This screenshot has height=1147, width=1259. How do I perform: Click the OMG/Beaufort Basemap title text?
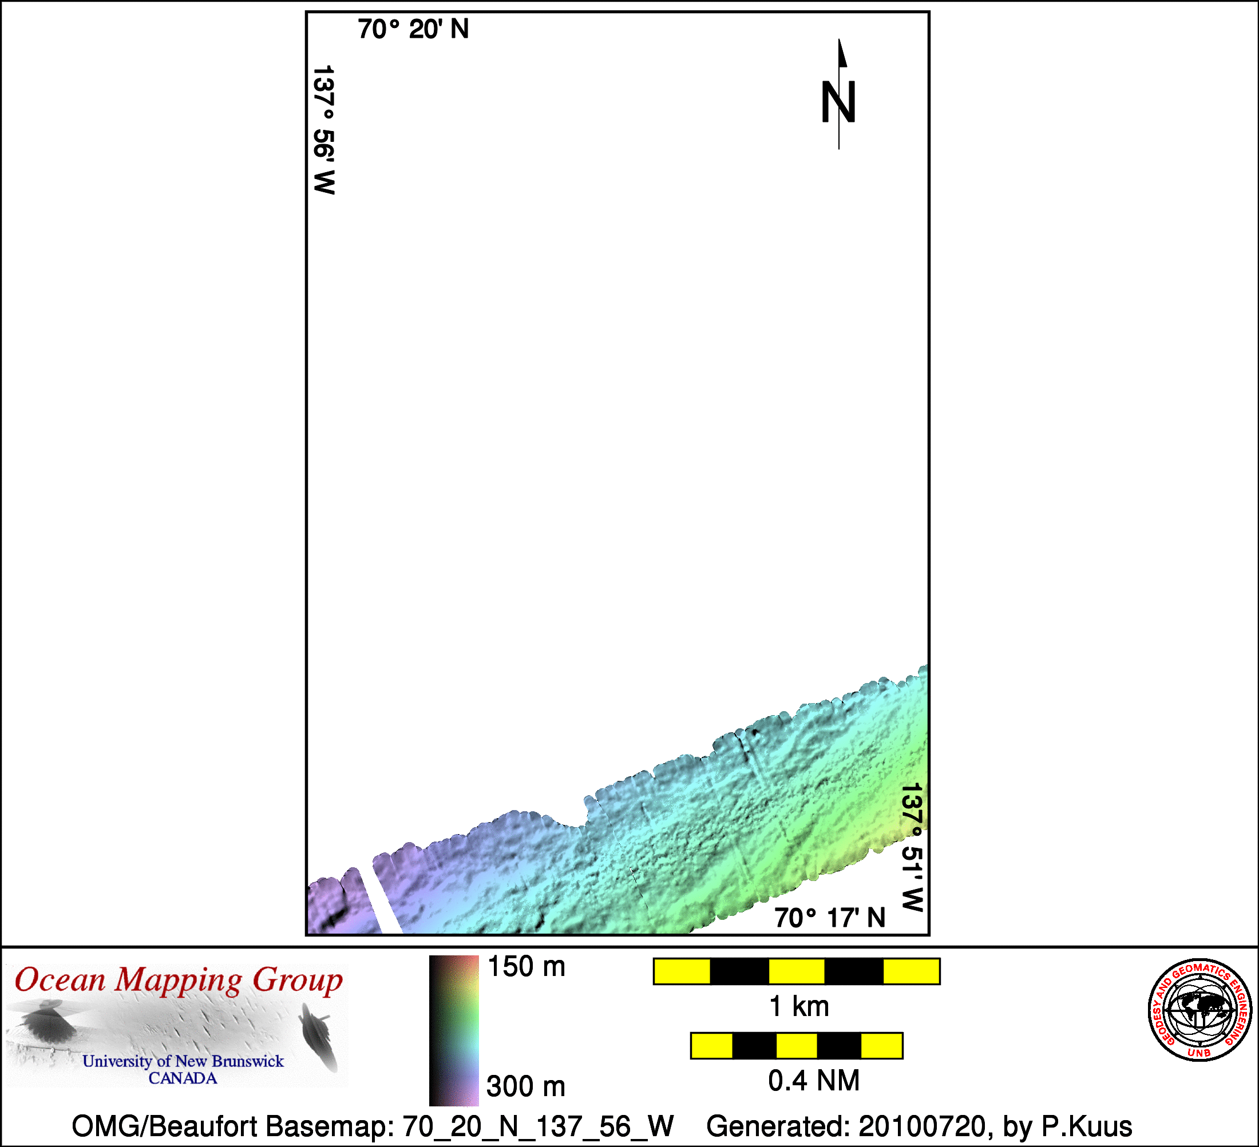click(x=373, y=1127)
